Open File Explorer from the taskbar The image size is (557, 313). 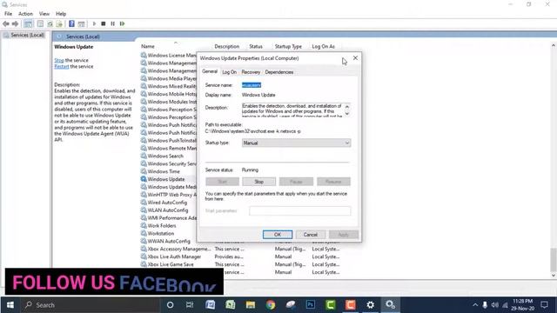[251, 305]
